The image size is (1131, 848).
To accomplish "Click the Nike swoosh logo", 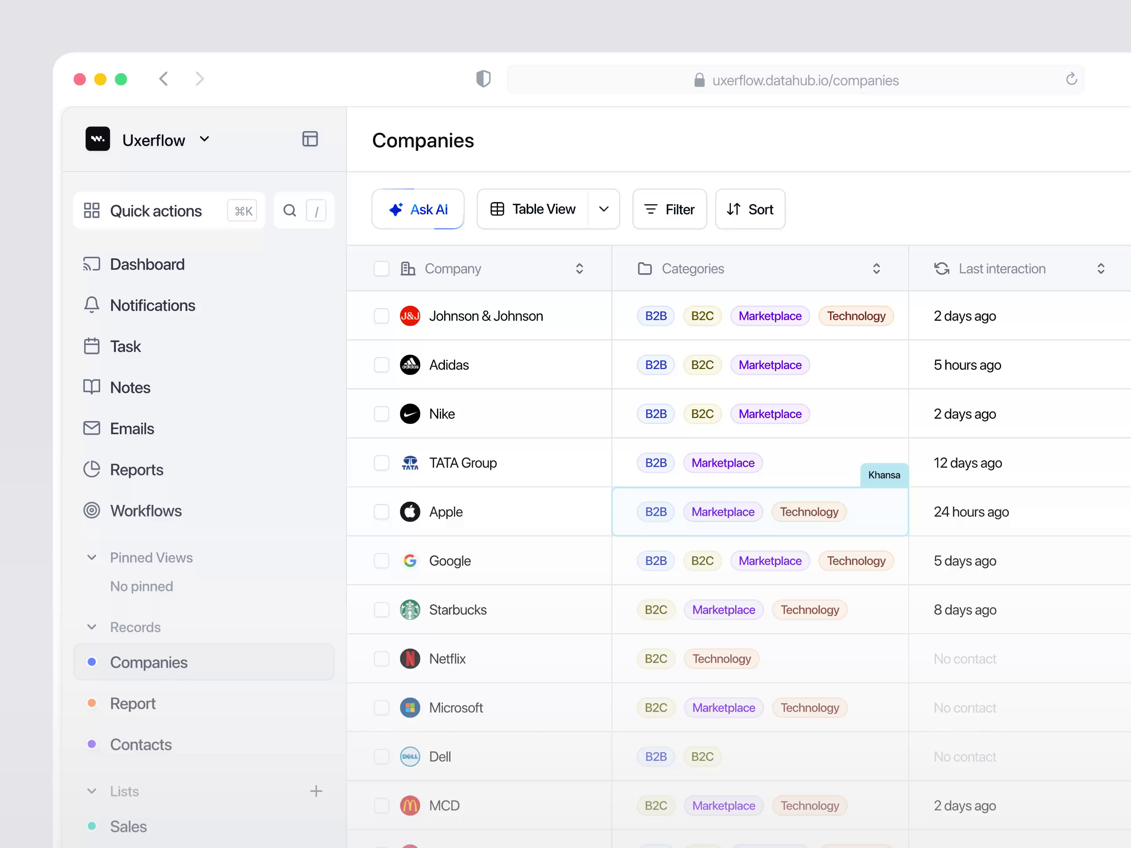I will [x=410, y=414].
